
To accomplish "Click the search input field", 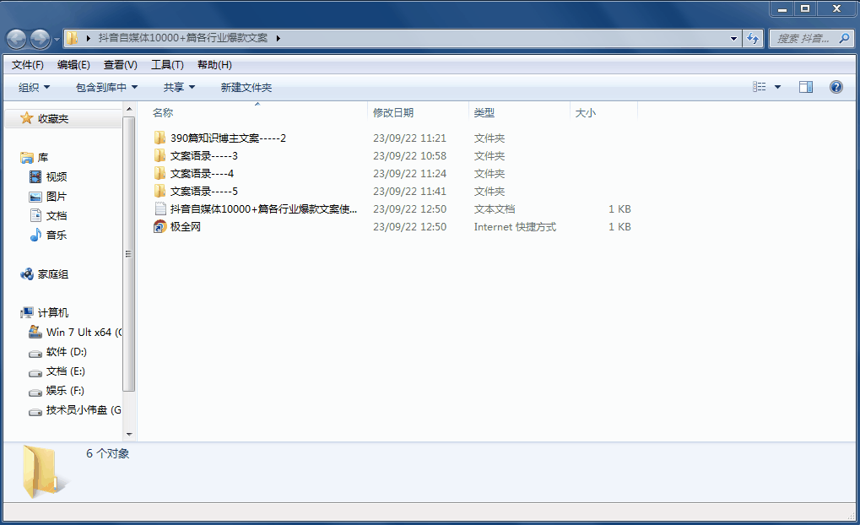I will coord(803,39).
